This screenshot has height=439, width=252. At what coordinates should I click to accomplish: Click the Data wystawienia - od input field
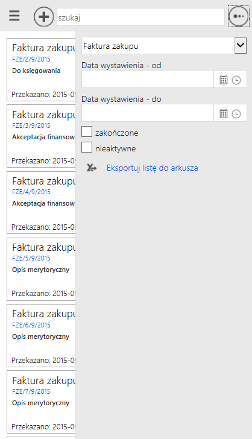tap(148, 79)
